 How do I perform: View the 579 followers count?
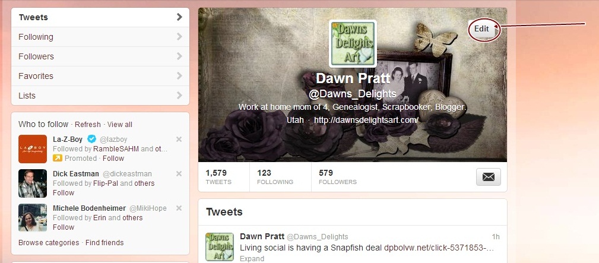338,177
